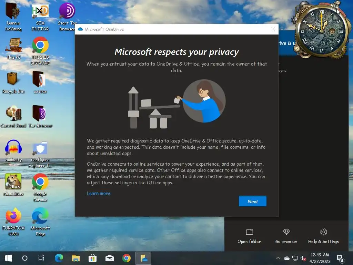Select THIS IS SPYWARE Chrome shortcut

(40, 51)
